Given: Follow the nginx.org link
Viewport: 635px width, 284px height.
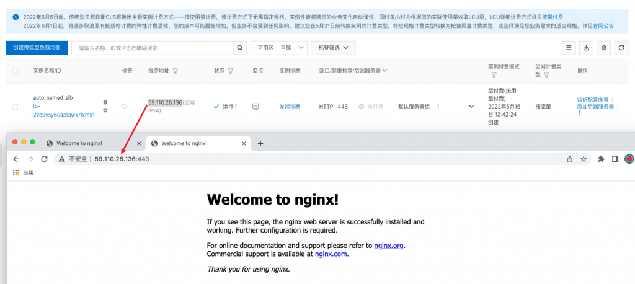Looking at the screenshot, I should [x=389, y=246].
